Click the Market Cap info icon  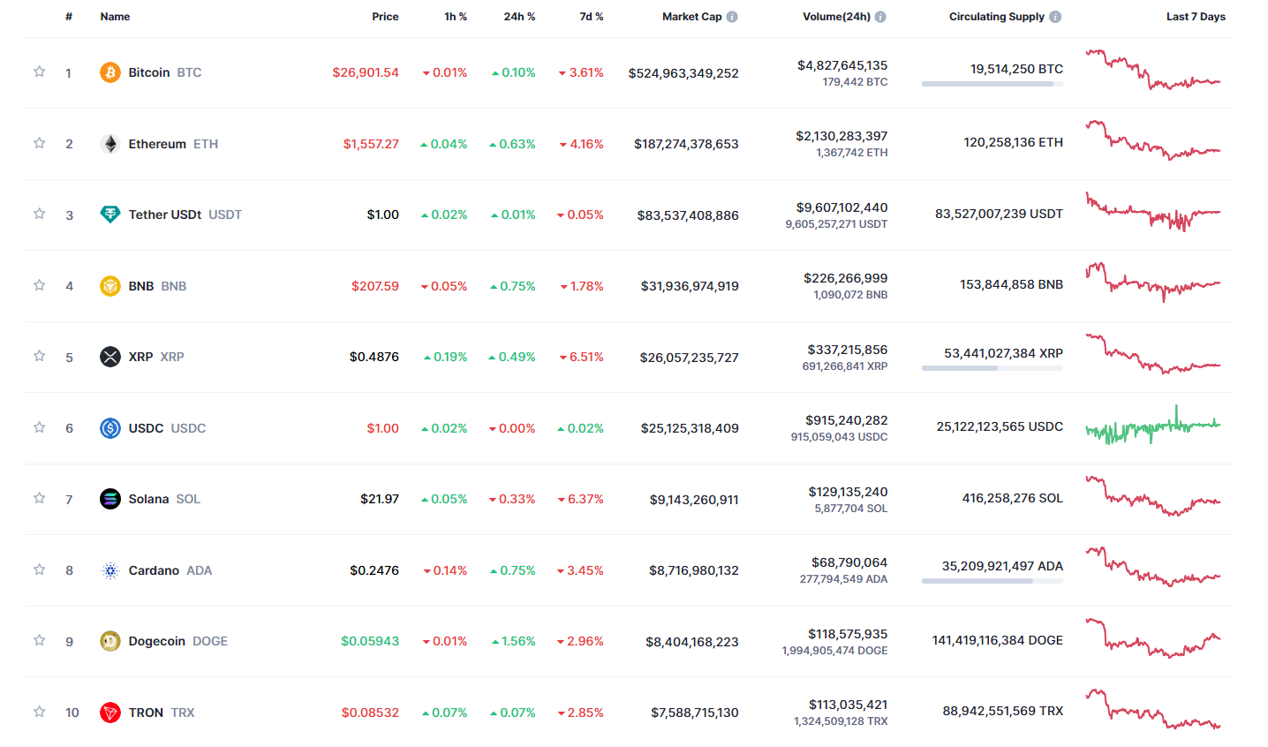coord(732,17)
